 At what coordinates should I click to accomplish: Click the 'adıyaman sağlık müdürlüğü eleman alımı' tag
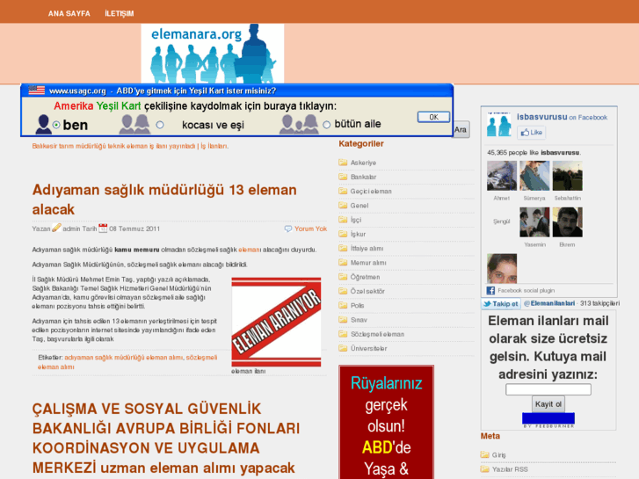(x=123, y=358)
